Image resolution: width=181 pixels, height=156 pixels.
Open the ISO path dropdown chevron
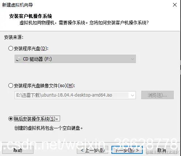click(133, 95)
